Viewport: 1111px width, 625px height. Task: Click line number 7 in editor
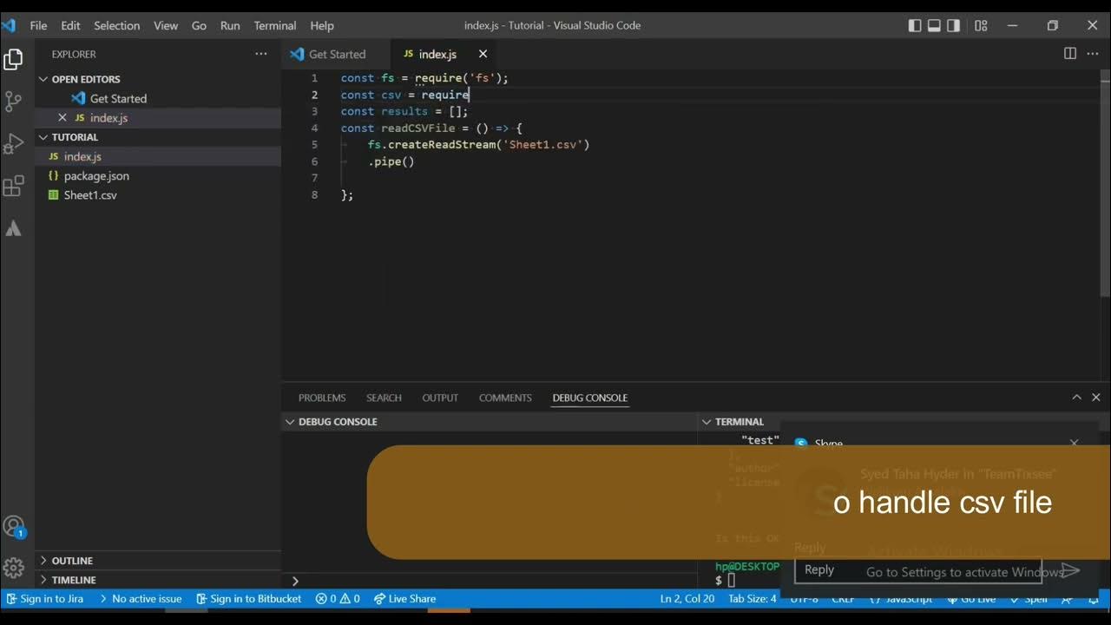314,178
